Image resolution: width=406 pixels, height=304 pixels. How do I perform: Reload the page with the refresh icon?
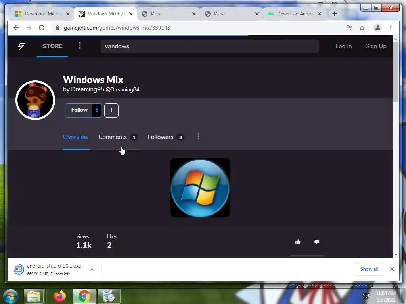(42, 28)
